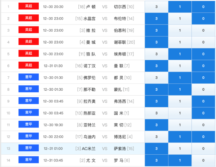Viewport: 216px width, 167px height.
Task: Select 0 for 曼城 vs 谢菲联
Action: click(x=203, y=42)
